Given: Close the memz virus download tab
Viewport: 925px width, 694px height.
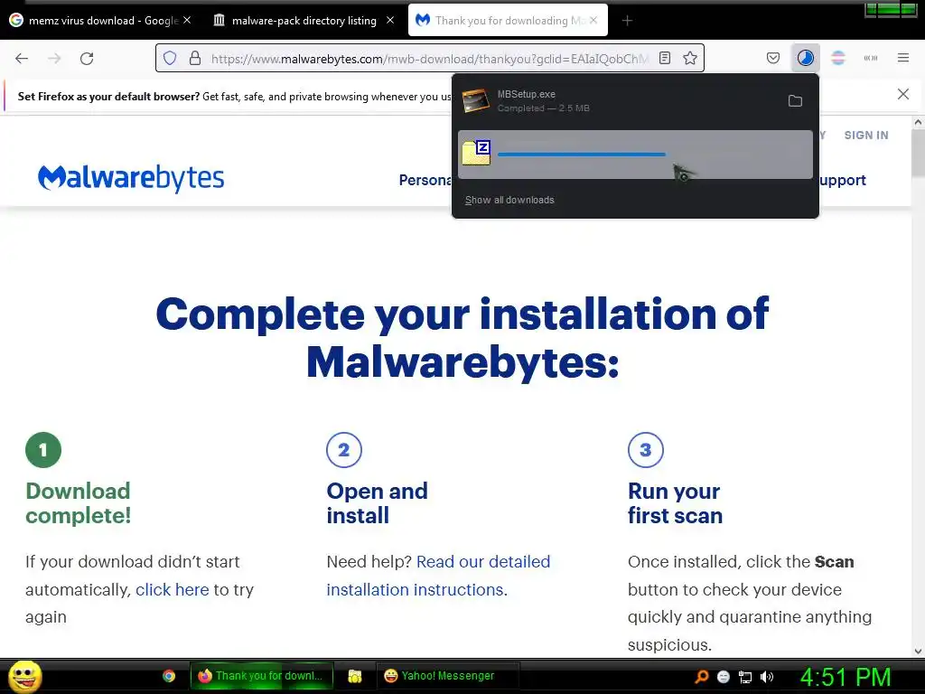Looking at the screenshot, I should tap(186, 21).
